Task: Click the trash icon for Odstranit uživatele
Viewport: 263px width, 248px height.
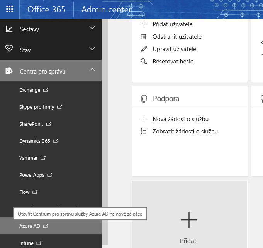Action: coord(144,36)
